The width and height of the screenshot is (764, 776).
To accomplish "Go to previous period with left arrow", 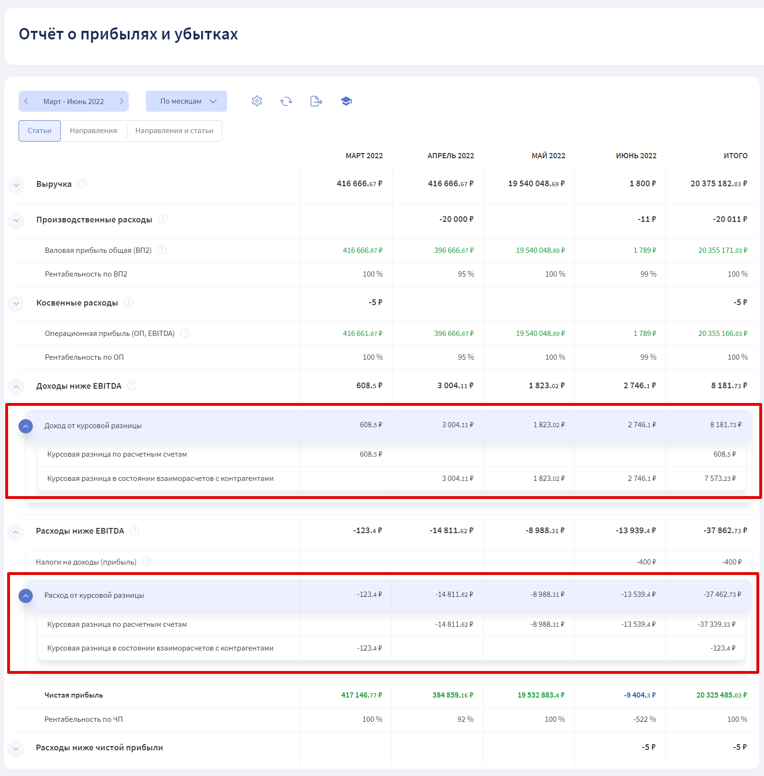I will coord(26,101).
